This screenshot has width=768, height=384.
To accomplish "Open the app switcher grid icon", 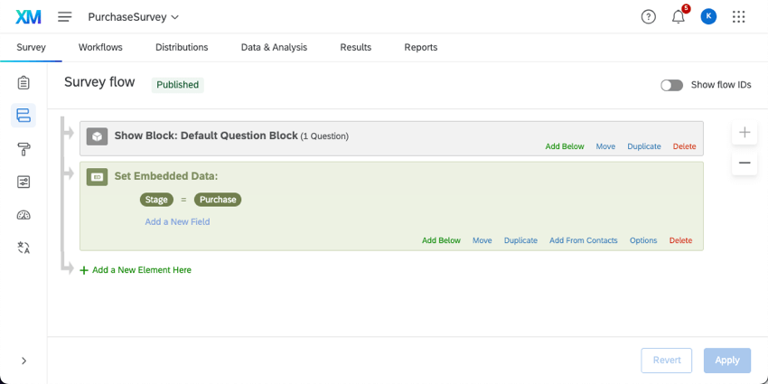I will coord(738,16).
